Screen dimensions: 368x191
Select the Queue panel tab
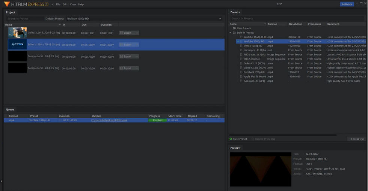(x=10, y=109)
